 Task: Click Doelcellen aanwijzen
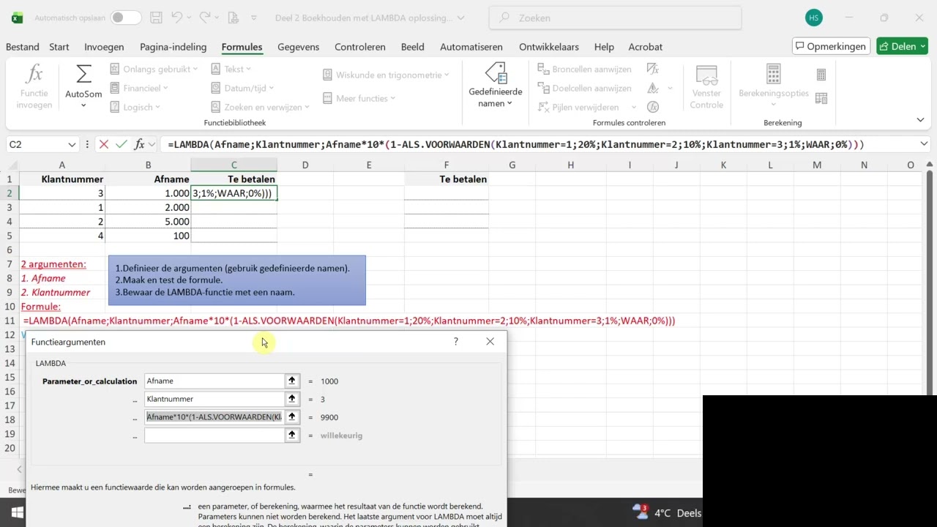click(584, 88)
